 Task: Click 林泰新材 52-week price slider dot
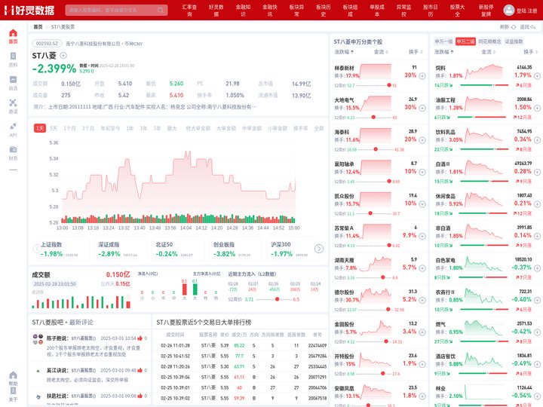[x=389, y=85]
